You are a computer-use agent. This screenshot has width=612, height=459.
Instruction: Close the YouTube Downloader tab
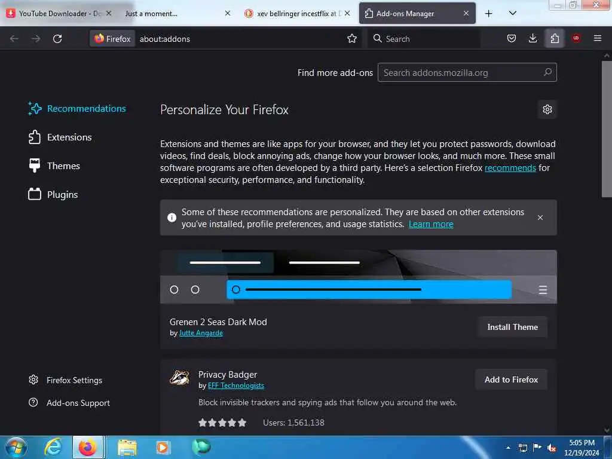click(109, 13)
